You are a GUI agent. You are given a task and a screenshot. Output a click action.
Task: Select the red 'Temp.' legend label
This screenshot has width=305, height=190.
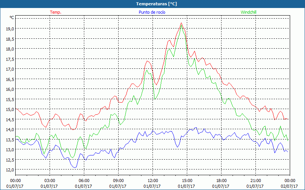[x=56, y=12]
